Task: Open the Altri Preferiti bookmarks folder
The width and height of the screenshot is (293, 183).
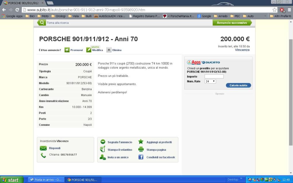Action: [x=281, y=16]
